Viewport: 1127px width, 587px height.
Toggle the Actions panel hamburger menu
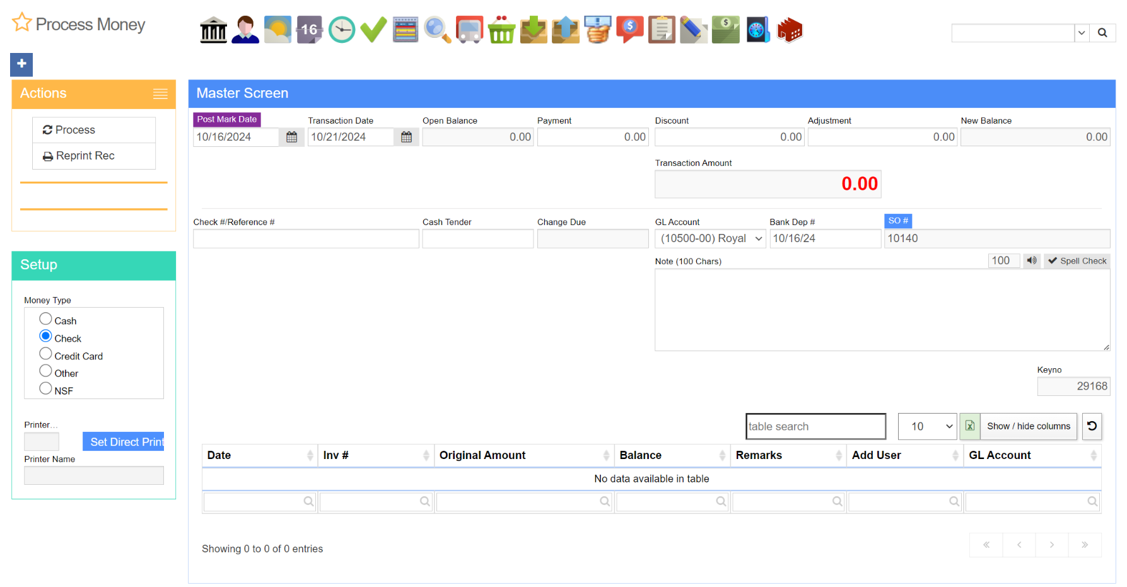pos(160,94)
